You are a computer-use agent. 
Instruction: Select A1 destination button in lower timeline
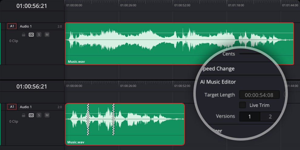click(12, 107)
